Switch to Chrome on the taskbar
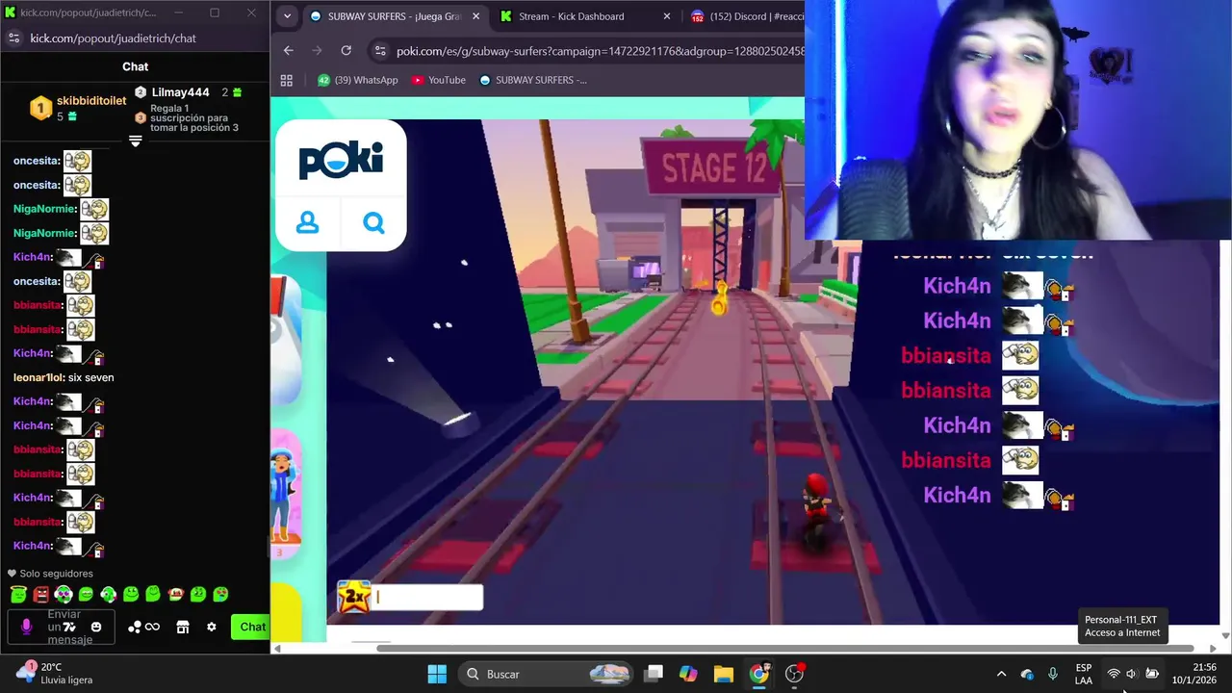This screenshot has height=693, width=1232. [x=759, y=674]
